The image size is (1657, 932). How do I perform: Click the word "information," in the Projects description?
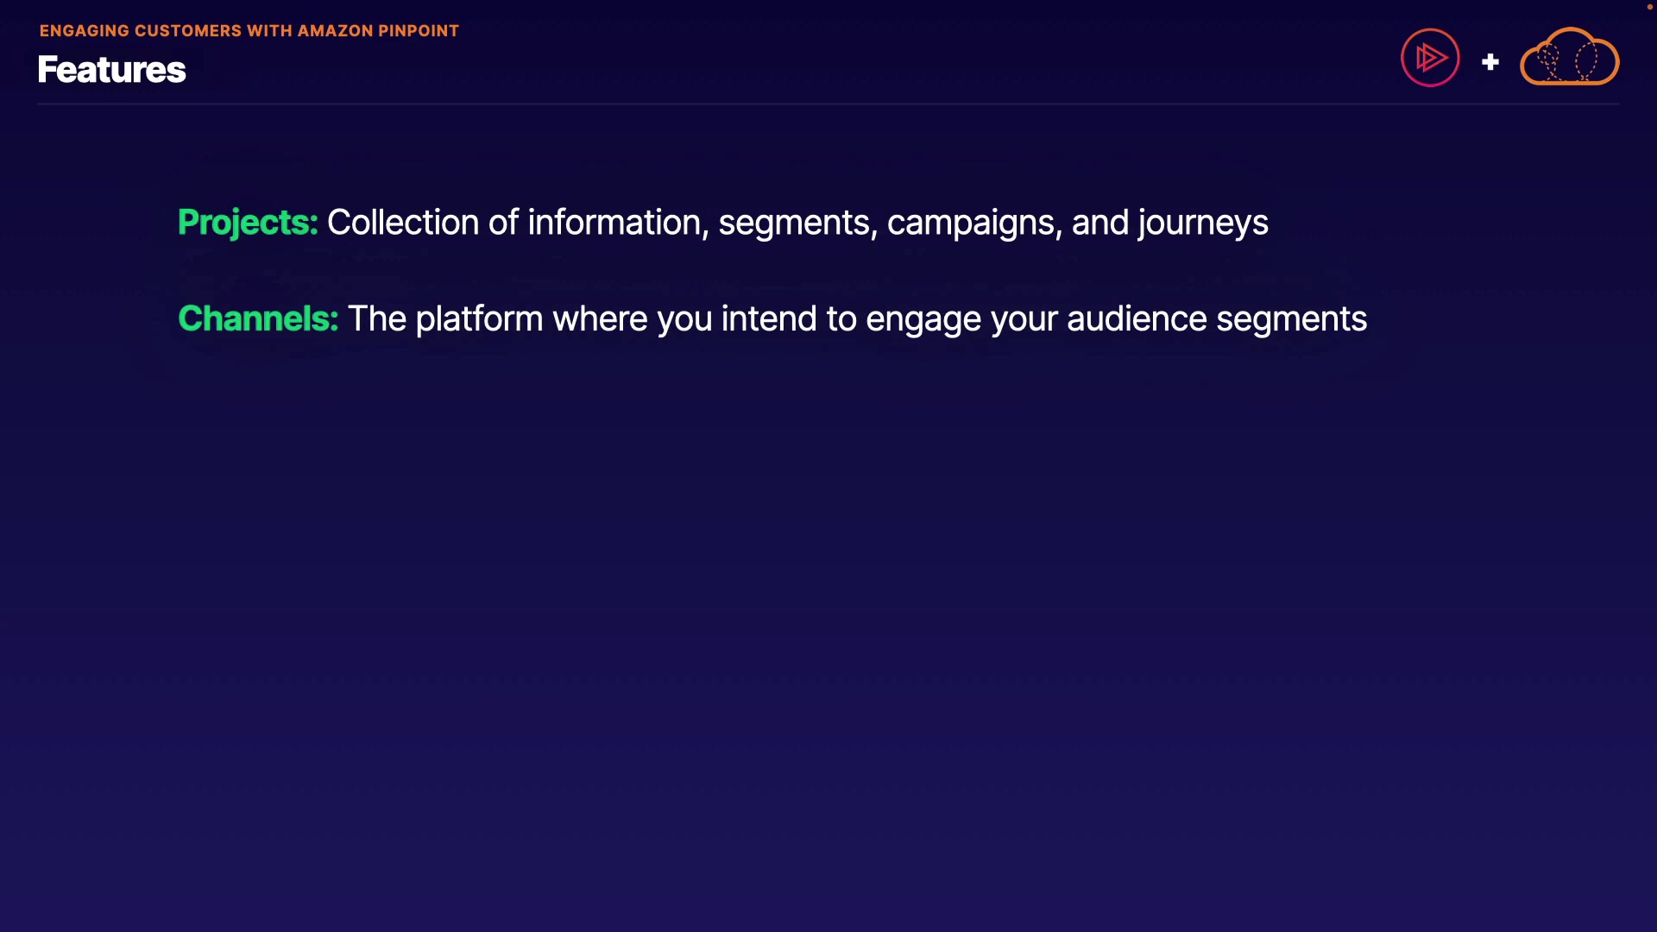coord(618,223)
